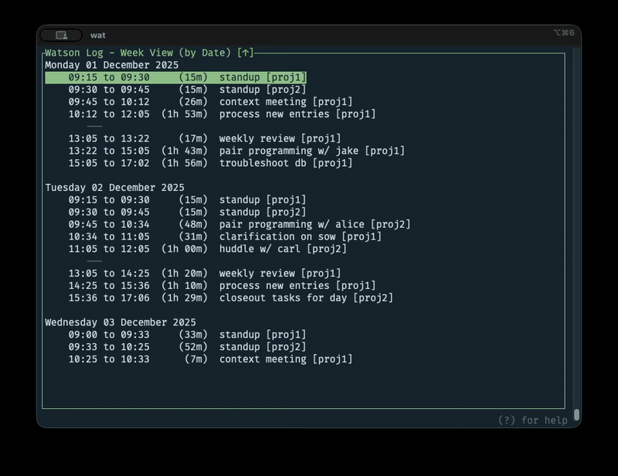The height and width of the screenshot is (476, 618).
Task: Select 'closeout tasks for day' entry
Action: pos(230,297)
